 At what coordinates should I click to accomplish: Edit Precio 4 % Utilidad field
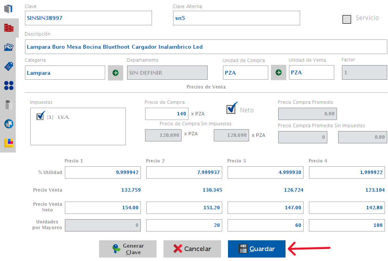click(347, 172)
